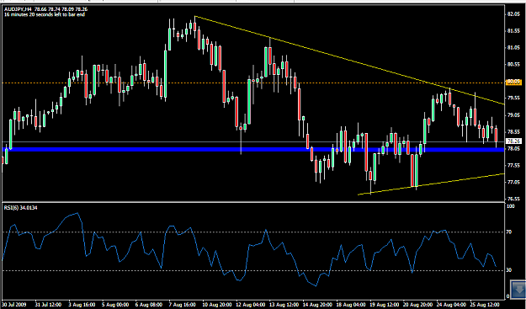Click the 80.55 price scale label
Viewport: 526px width, 309px height.
[x=513, y=65]
